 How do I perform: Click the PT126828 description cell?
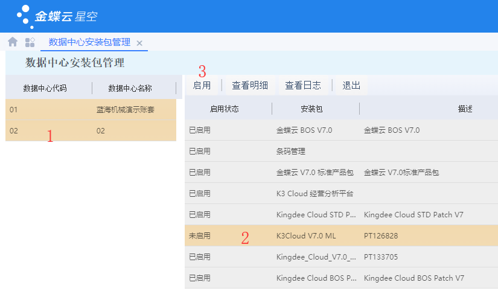coord(381,236)
